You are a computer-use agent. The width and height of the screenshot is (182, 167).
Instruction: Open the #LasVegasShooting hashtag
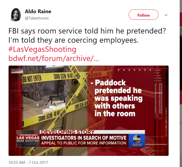point(42,49)
